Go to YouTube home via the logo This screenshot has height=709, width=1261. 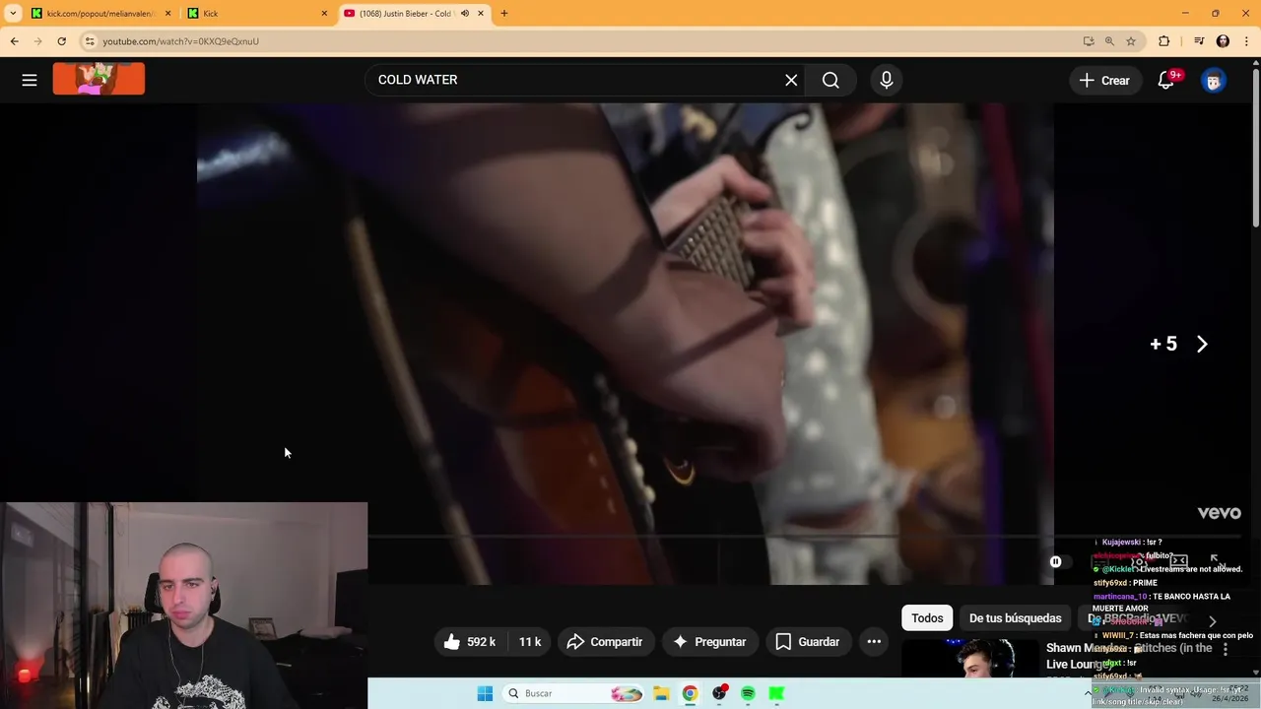[x=99, y=79]
